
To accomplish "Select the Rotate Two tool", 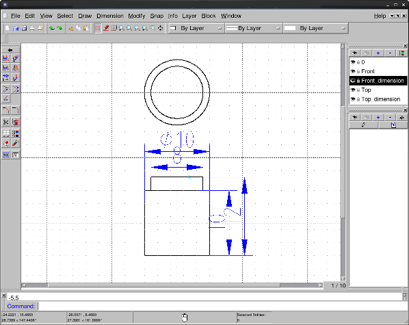I will click(16, 78).
